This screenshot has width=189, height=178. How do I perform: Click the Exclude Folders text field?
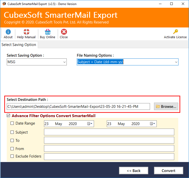click(x=109, y=157)
